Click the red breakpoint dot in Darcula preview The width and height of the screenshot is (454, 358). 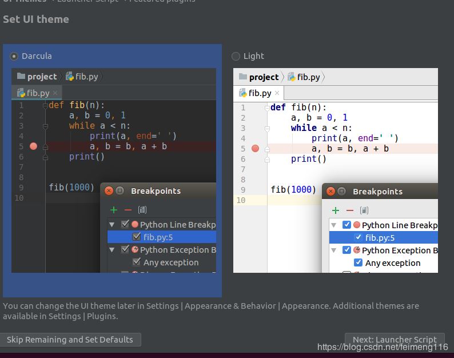click(33, 146)
